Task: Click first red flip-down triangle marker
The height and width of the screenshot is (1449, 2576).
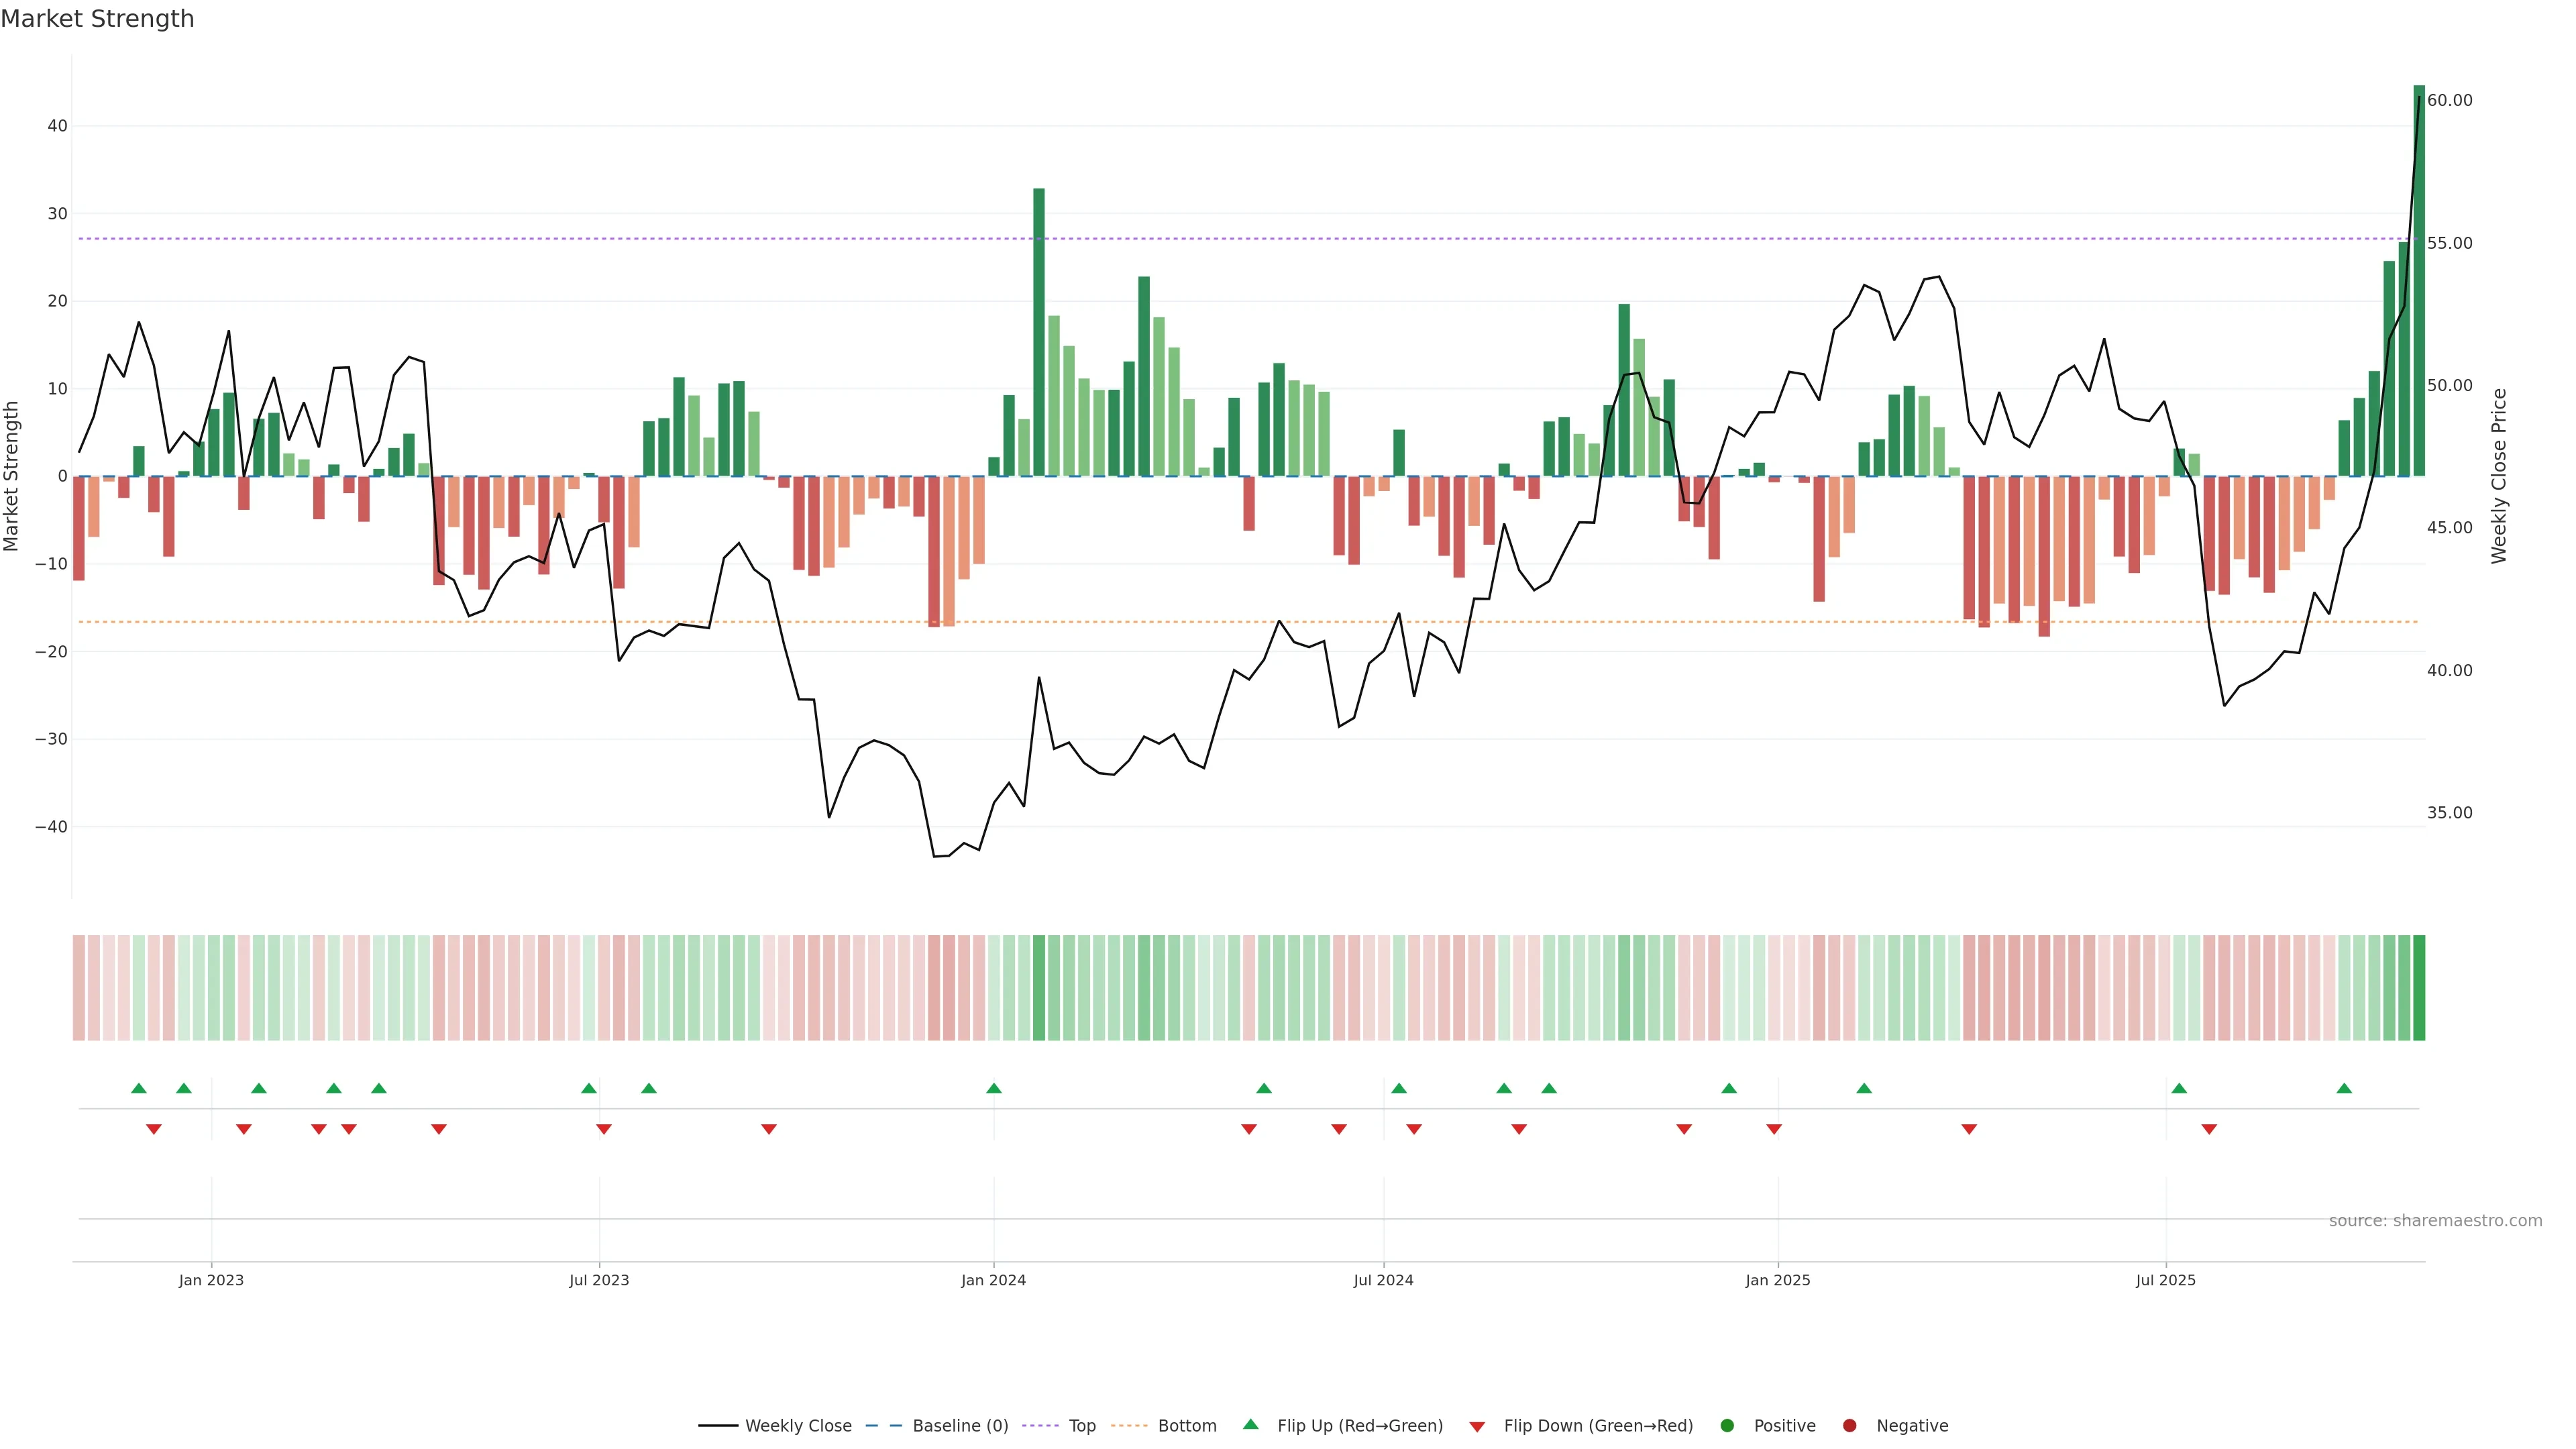Action: [154, 1129]
